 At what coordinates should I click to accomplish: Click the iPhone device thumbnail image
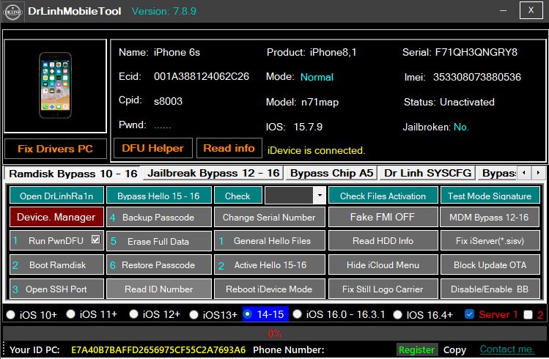55,86
